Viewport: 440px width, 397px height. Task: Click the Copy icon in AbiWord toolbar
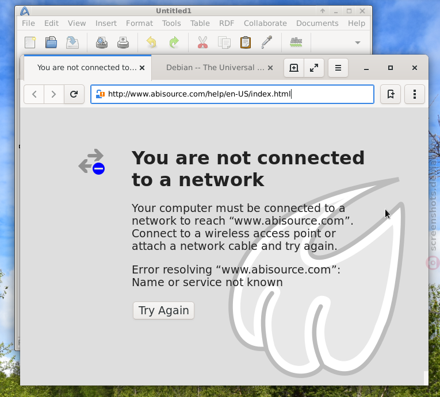pos(224,43)
